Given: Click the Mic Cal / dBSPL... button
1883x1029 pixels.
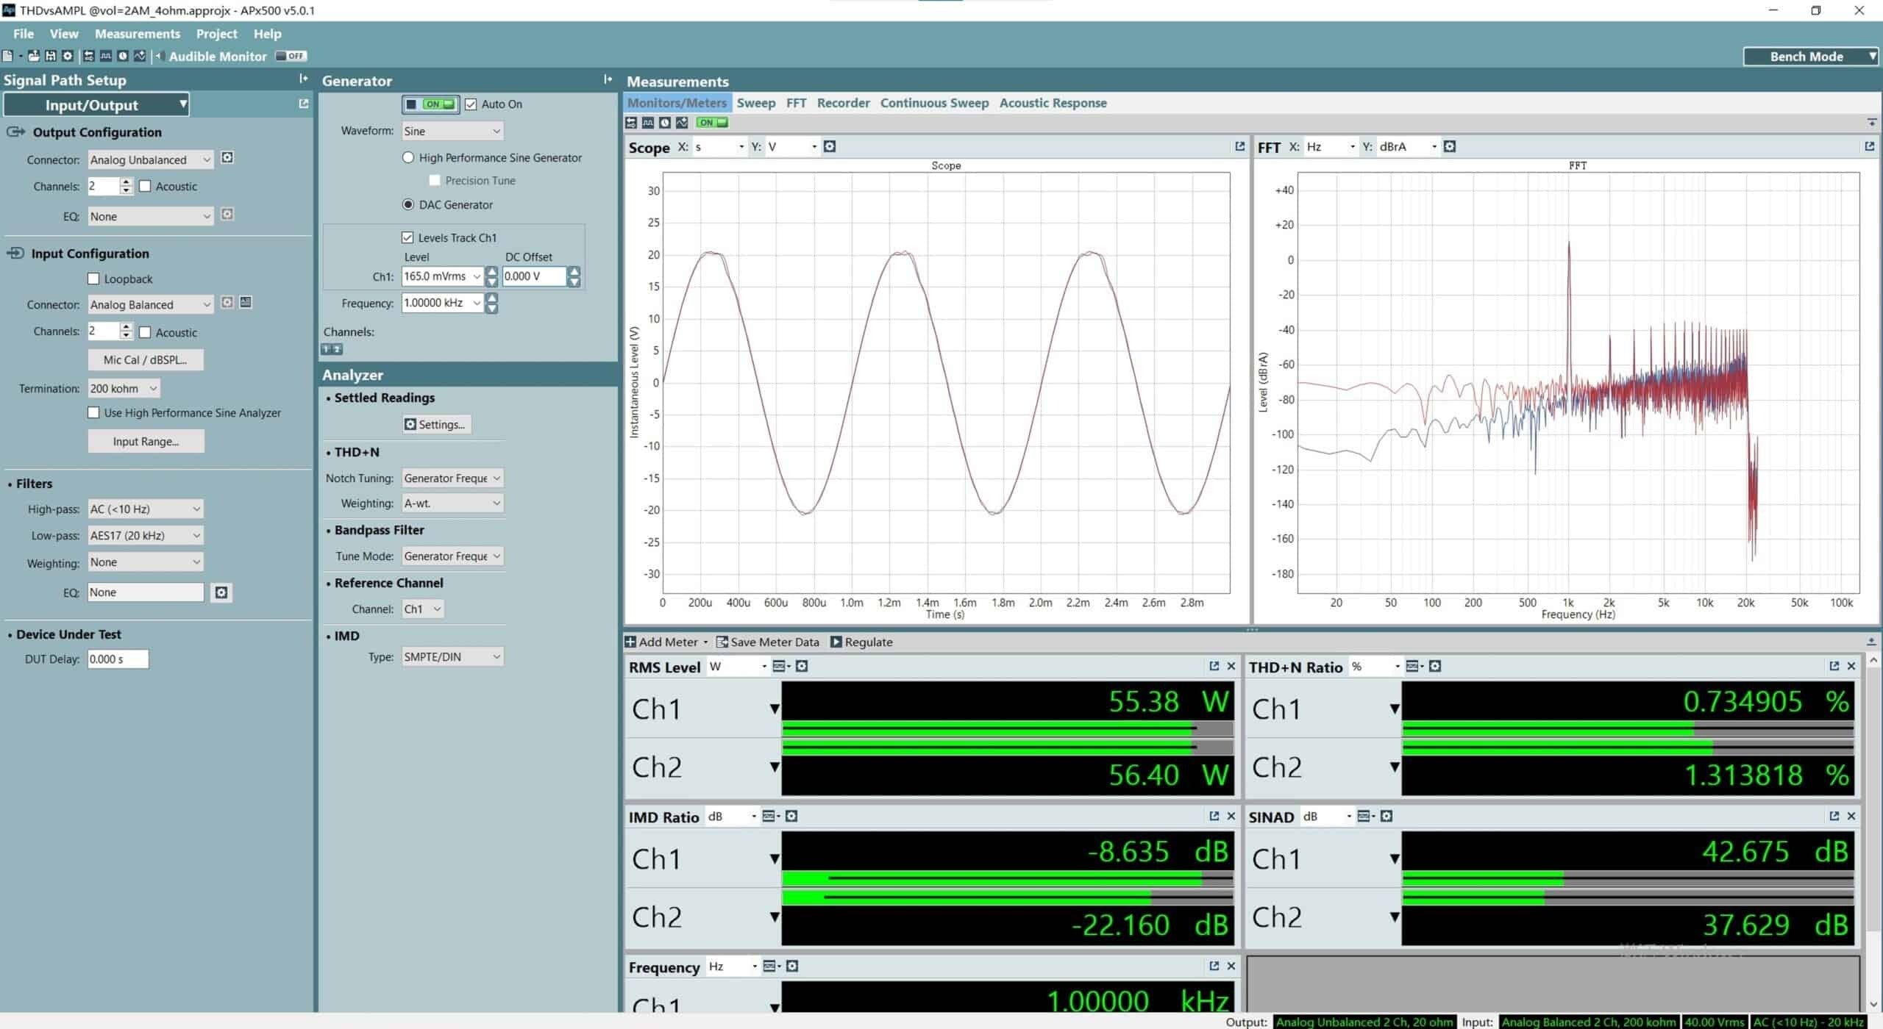Looking at the screenshot, I should tap(146, 359).
